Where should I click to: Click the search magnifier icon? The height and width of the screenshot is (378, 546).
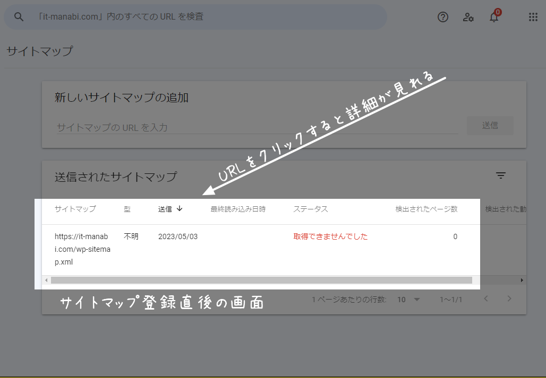click(x=19, y=16)
